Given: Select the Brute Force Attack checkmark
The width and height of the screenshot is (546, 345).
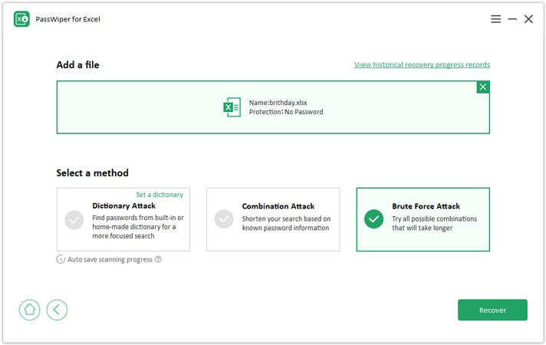Looking at the screenshot, I should pos(373,219).
